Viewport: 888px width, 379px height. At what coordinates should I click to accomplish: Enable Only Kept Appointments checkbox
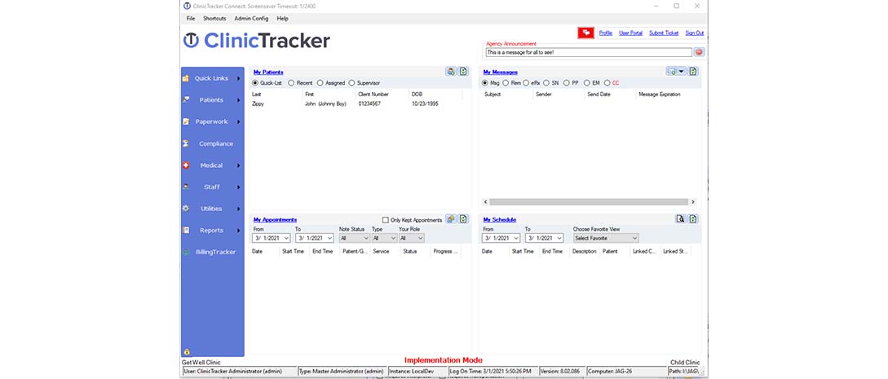pos(386,220)
